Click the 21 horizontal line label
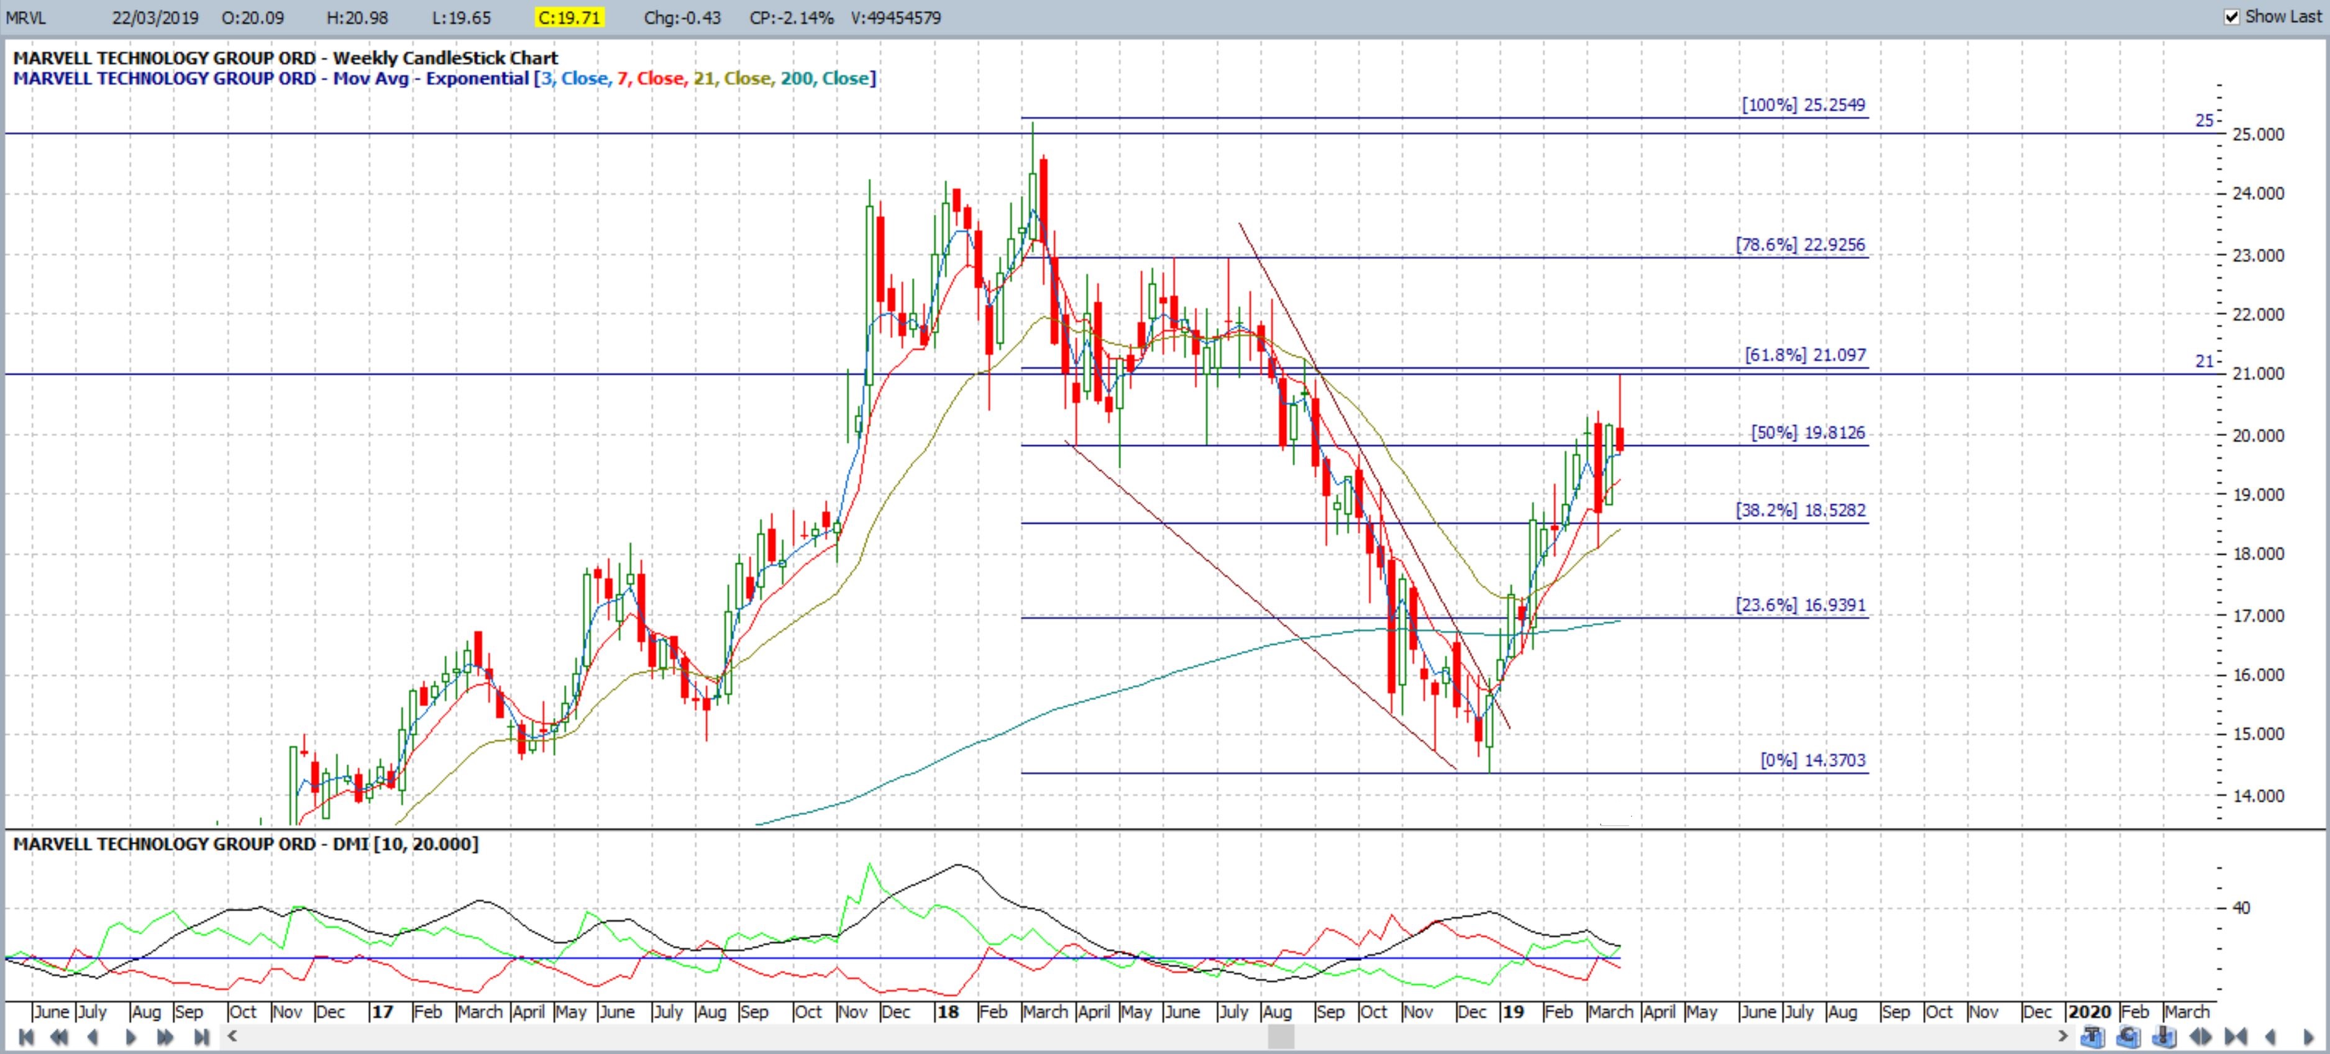Image resolution: width=2330 pixels, height=1054 pixels. click(2204, 361)
